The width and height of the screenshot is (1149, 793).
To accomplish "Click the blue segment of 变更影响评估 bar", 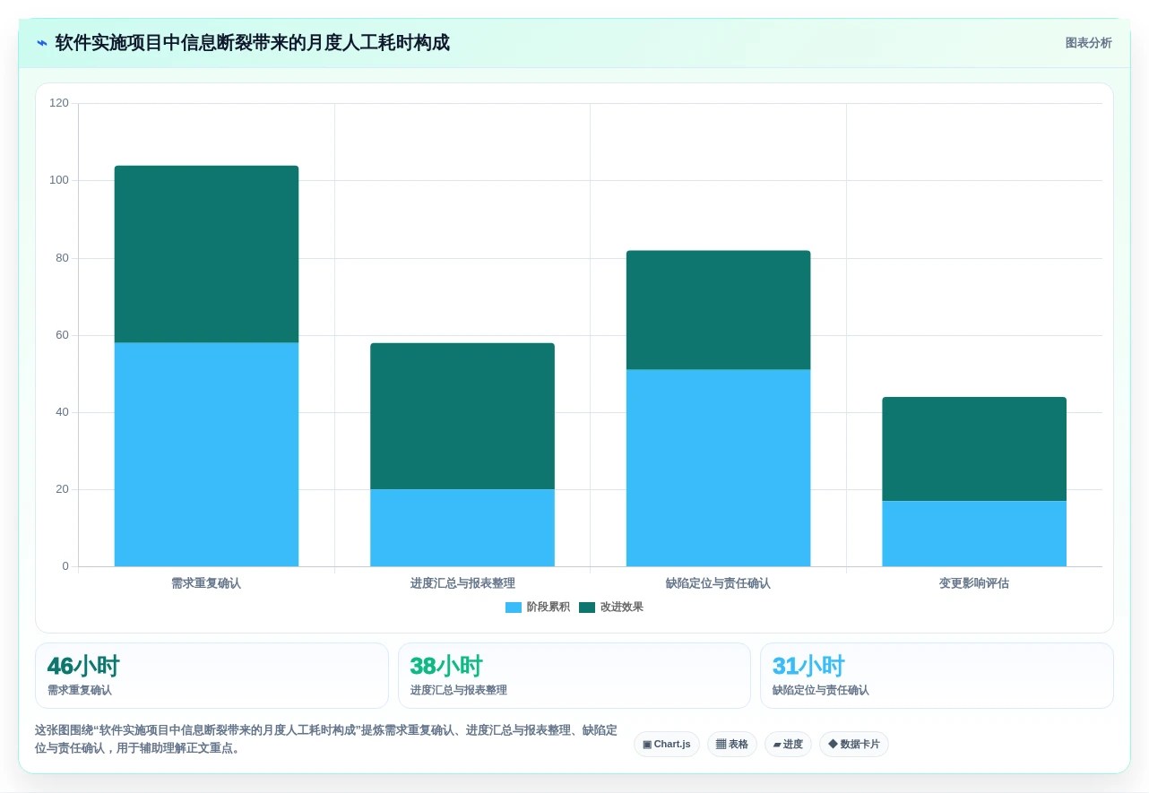I will coord(974,534).
